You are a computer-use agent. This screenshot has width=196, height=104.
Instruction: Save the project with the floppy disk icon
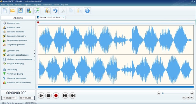21,11
